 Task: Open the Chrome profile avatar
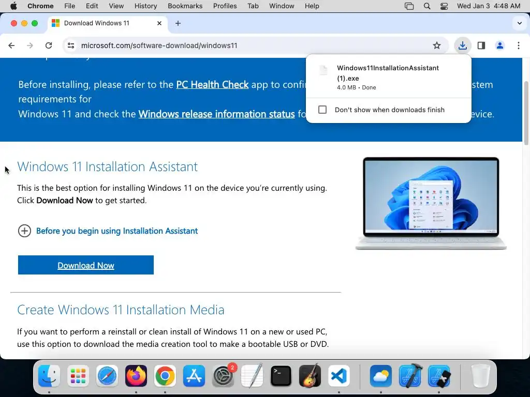point(500,45)
